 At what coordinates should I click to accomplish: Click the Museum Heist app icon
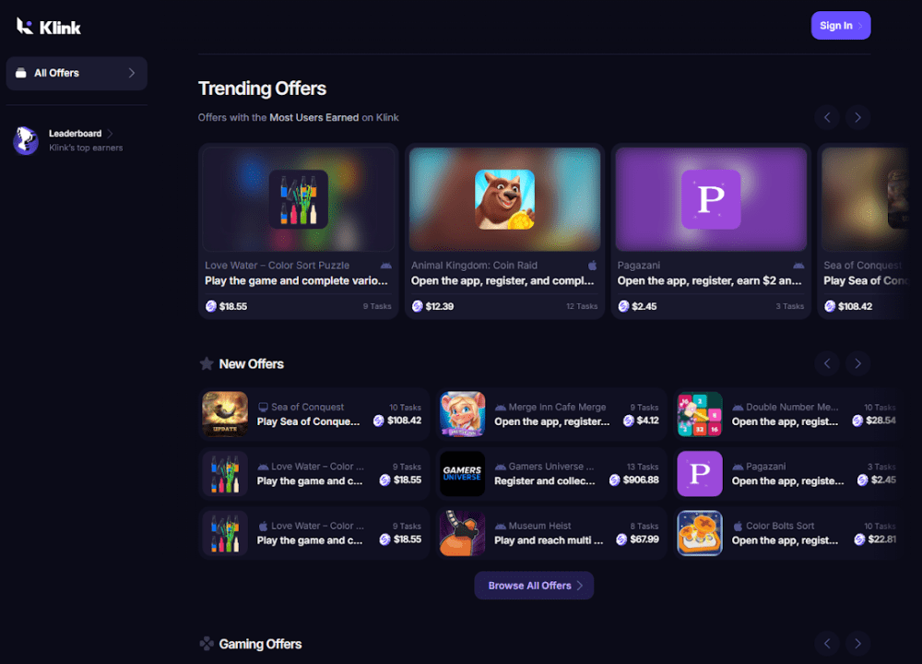[462, 533]
